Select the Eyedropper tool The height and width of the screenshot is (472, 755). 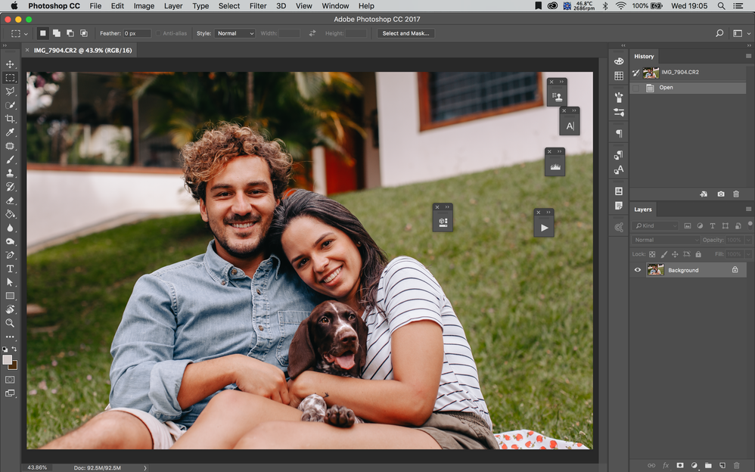[x=10, y=132]
